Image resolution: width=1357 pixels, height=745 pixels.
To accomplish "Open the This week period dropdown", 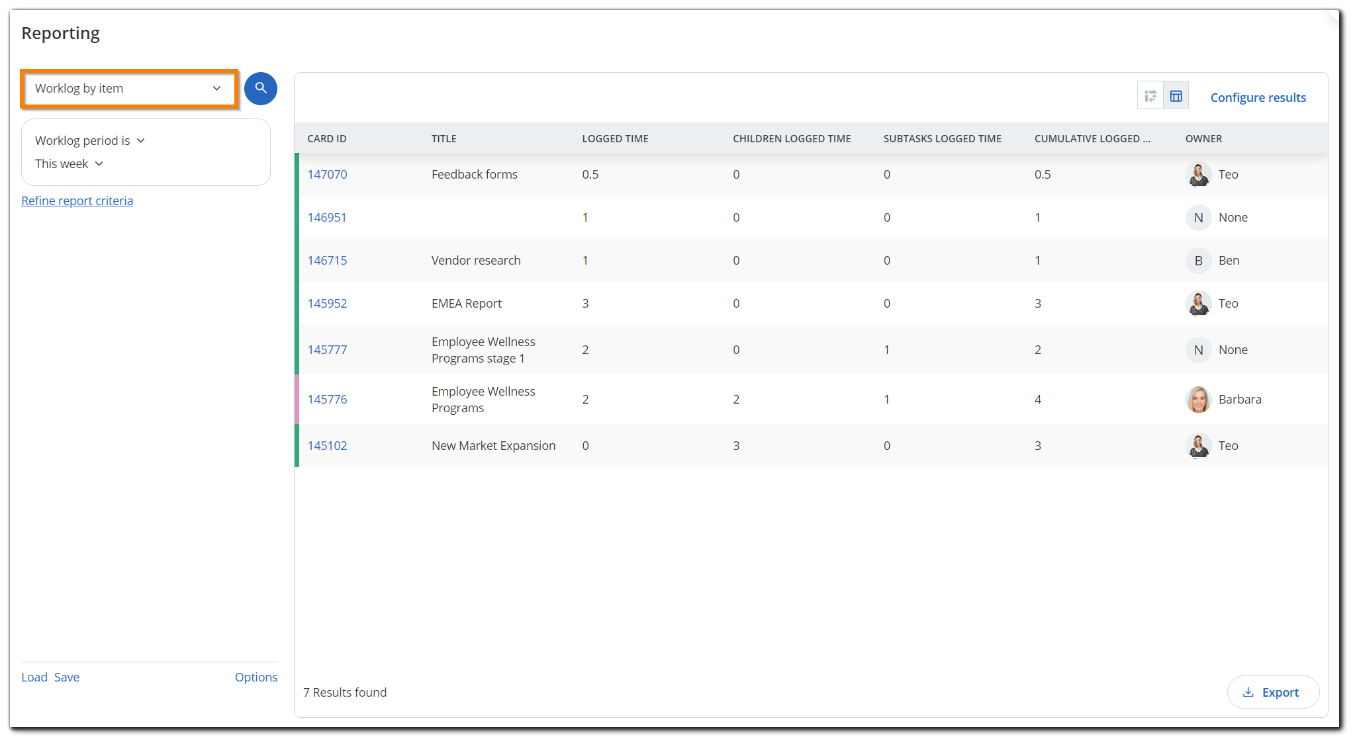I will pos(70,164).
